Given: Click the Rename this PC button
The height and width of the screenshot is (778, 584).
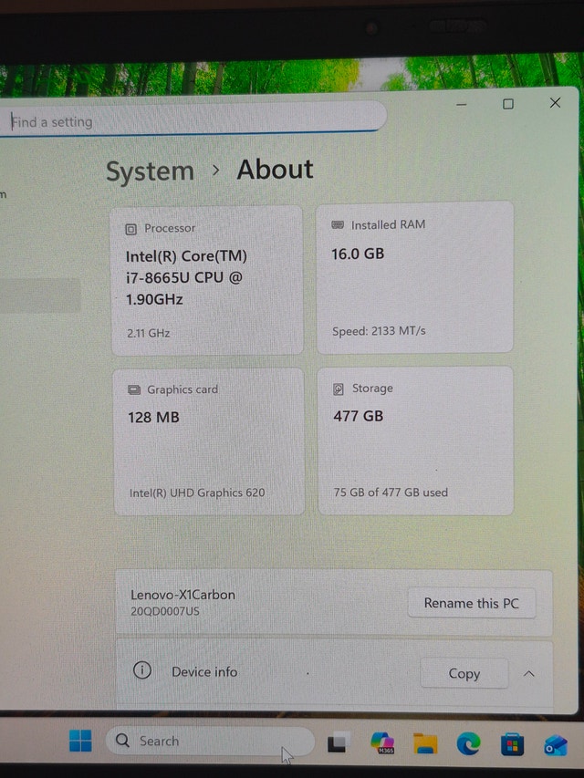Looking at the screenshot, I should [x=472, y=603].
